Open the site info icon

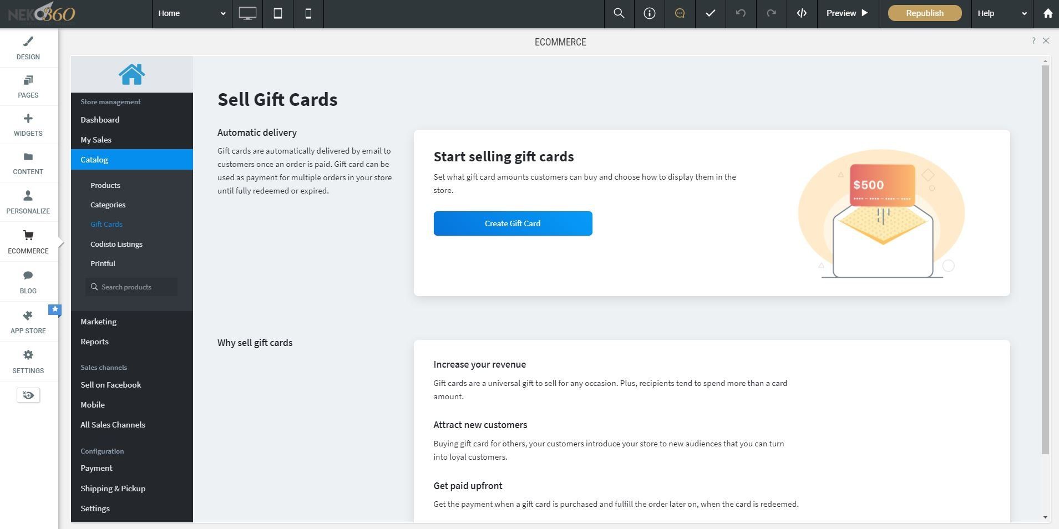point(650,13)
